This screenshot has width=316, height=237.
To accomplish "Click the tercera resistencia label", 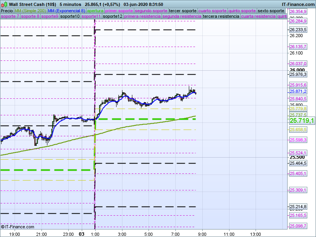I will tap(220, 17).
